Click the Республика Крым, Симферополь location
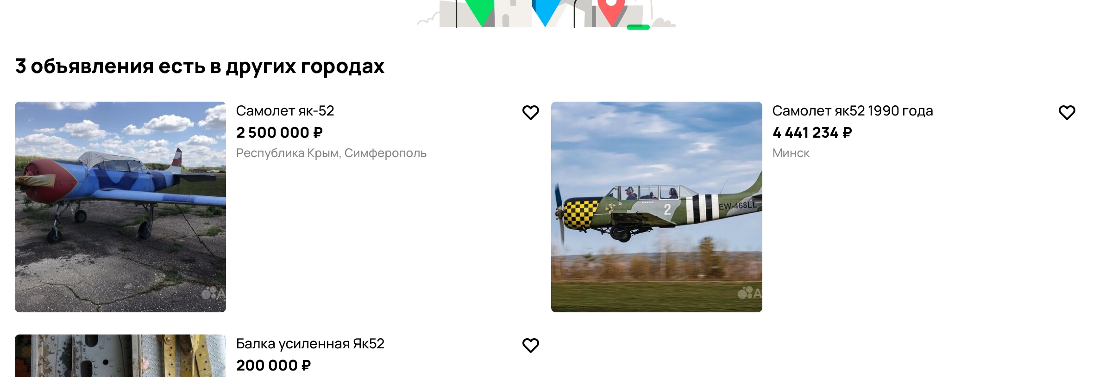Viewport: 1093px width, 377px height. (x=331, y=153)
